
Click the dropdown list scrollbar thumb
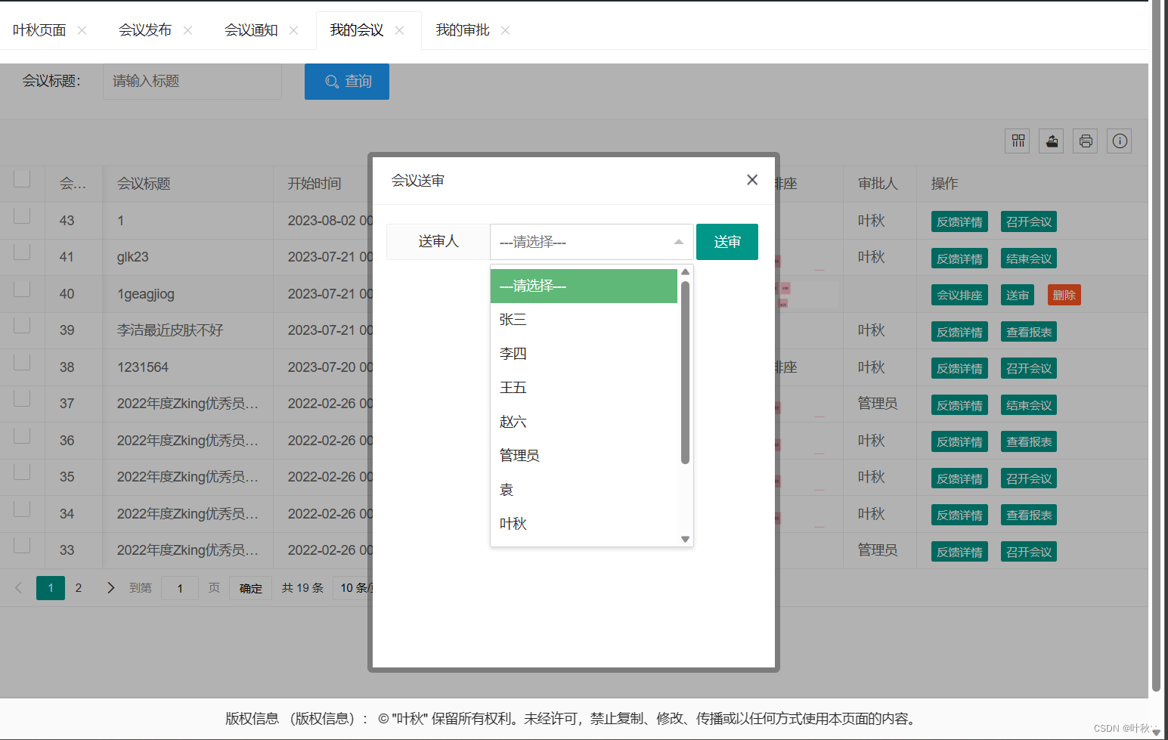coord(685,372)
